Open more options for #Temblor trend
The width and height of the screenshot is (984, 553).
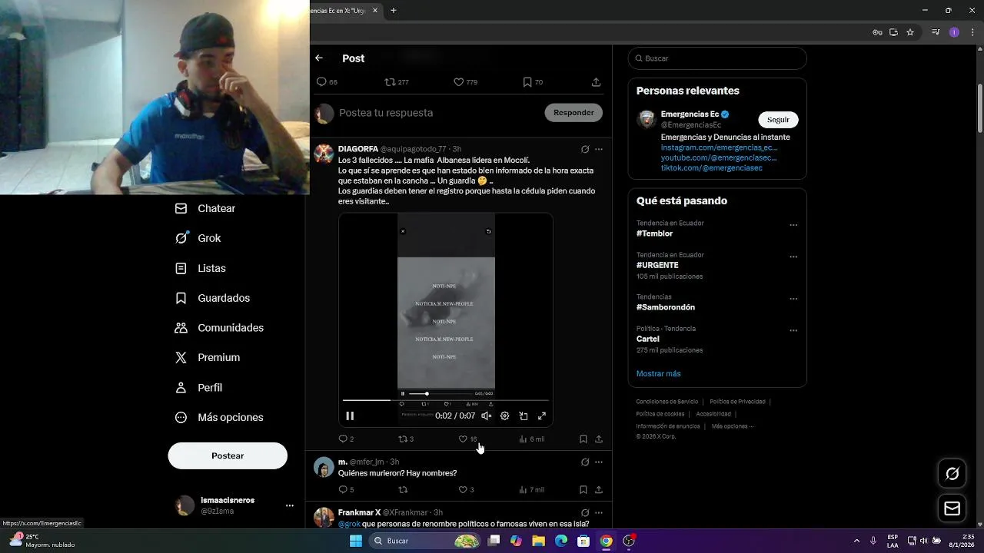coord(793,225)
